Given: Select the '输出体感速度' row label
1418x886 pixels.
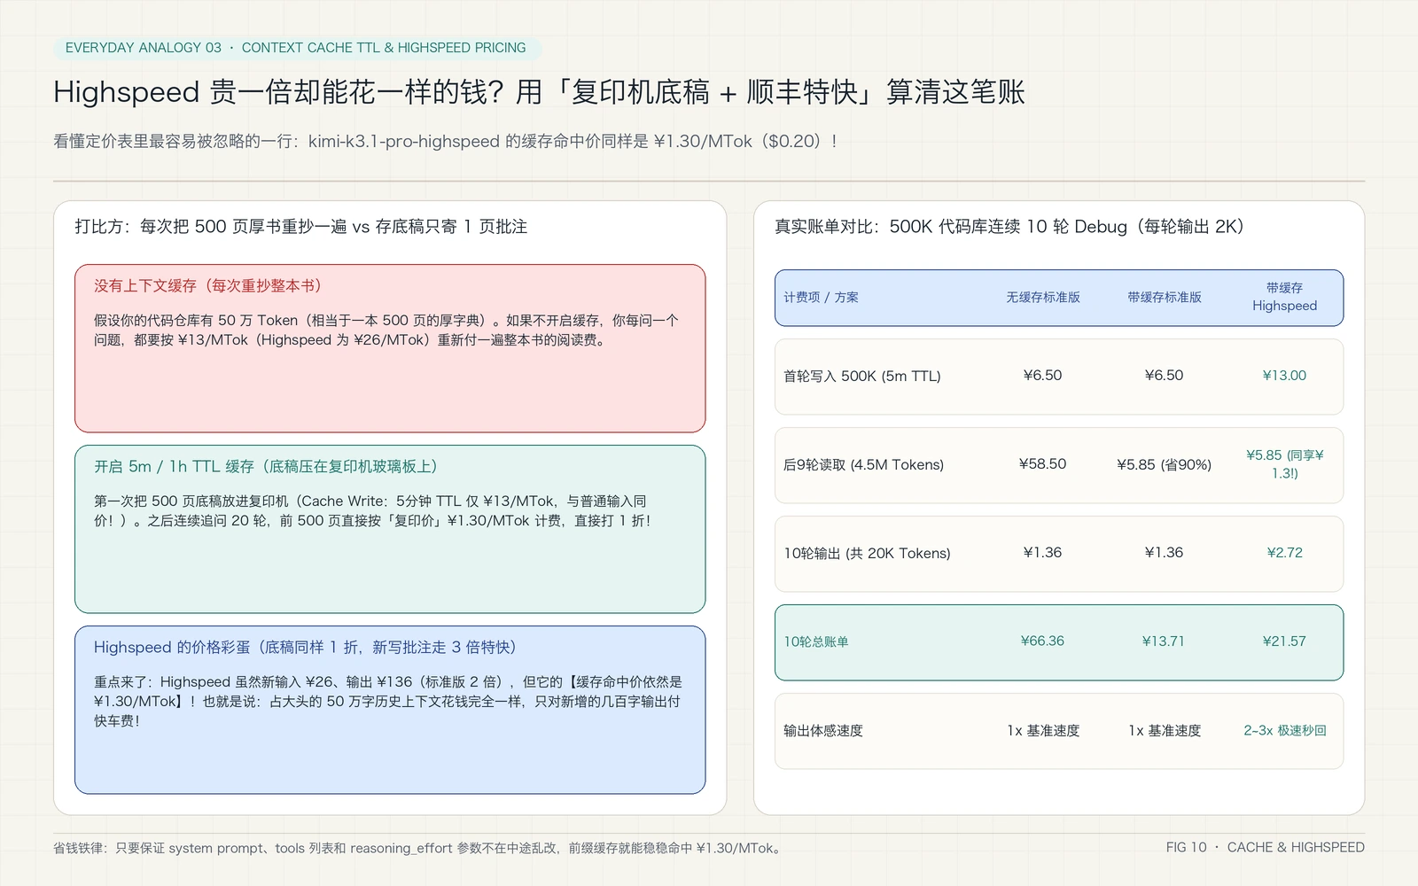Looking at the screenshot, I should [x=822, y=731].
